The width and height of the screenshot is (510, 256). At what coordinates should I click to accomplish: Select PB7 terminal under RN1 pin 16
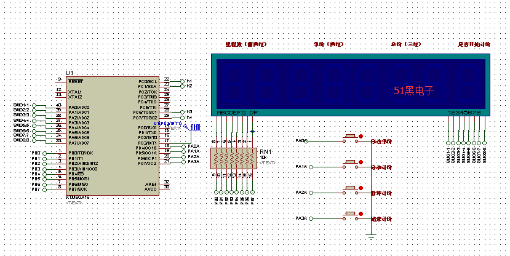coord(252,192)
